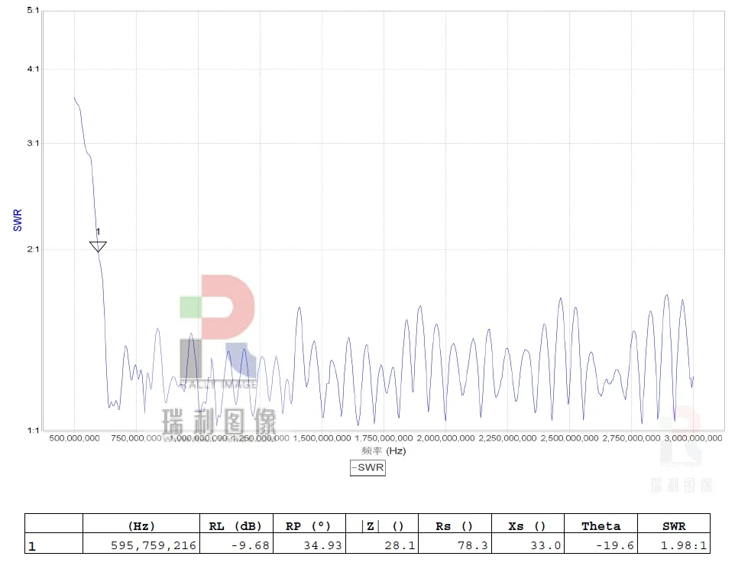Select the 4:1 tick label on the SWR axis
Screen dimensions: 735x566
[x=33, y=69]
